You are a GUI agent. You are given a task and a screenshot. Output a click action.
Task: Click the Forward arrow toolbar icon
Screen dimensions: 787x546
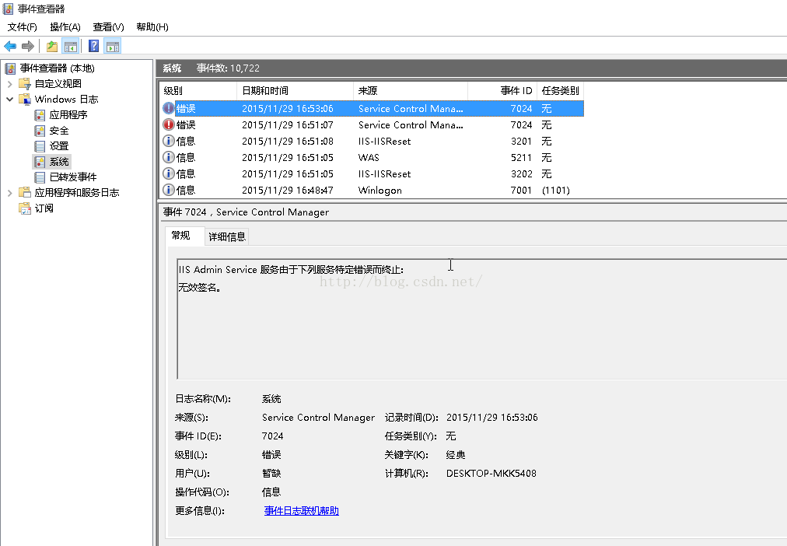point(27,46)
